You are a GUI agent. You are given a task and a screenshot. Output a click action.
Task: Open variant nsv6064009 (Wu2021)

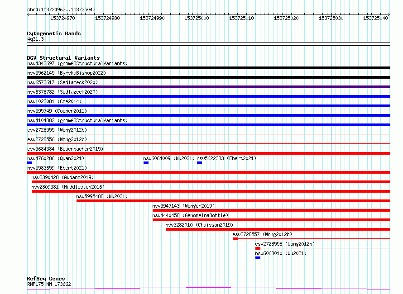pyautogui.click(x=169, y=158)
